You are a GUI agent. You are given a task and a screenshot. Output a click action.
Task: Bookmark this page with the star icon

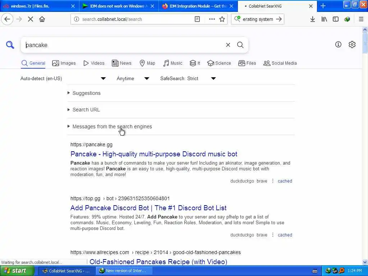coord(222,19)
